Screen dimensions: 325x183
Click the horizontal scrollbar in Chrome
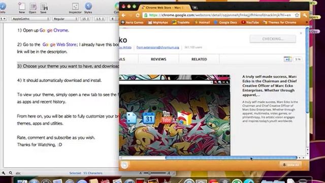231,158
